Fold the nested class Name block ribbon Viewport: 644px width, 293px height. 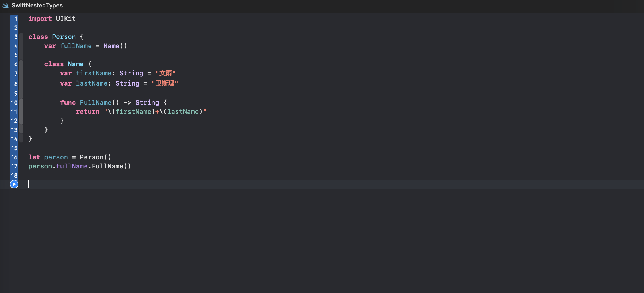coord(21,80)
